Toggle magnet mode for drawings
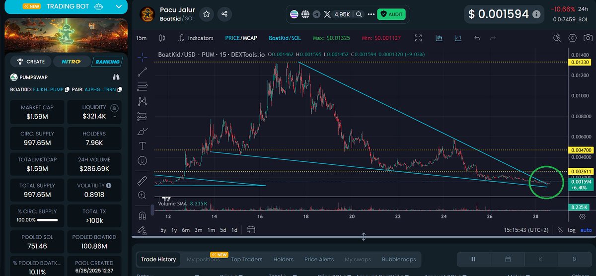Screen dimensions: 596x276 pyautogui.click(x=143, y=215)
